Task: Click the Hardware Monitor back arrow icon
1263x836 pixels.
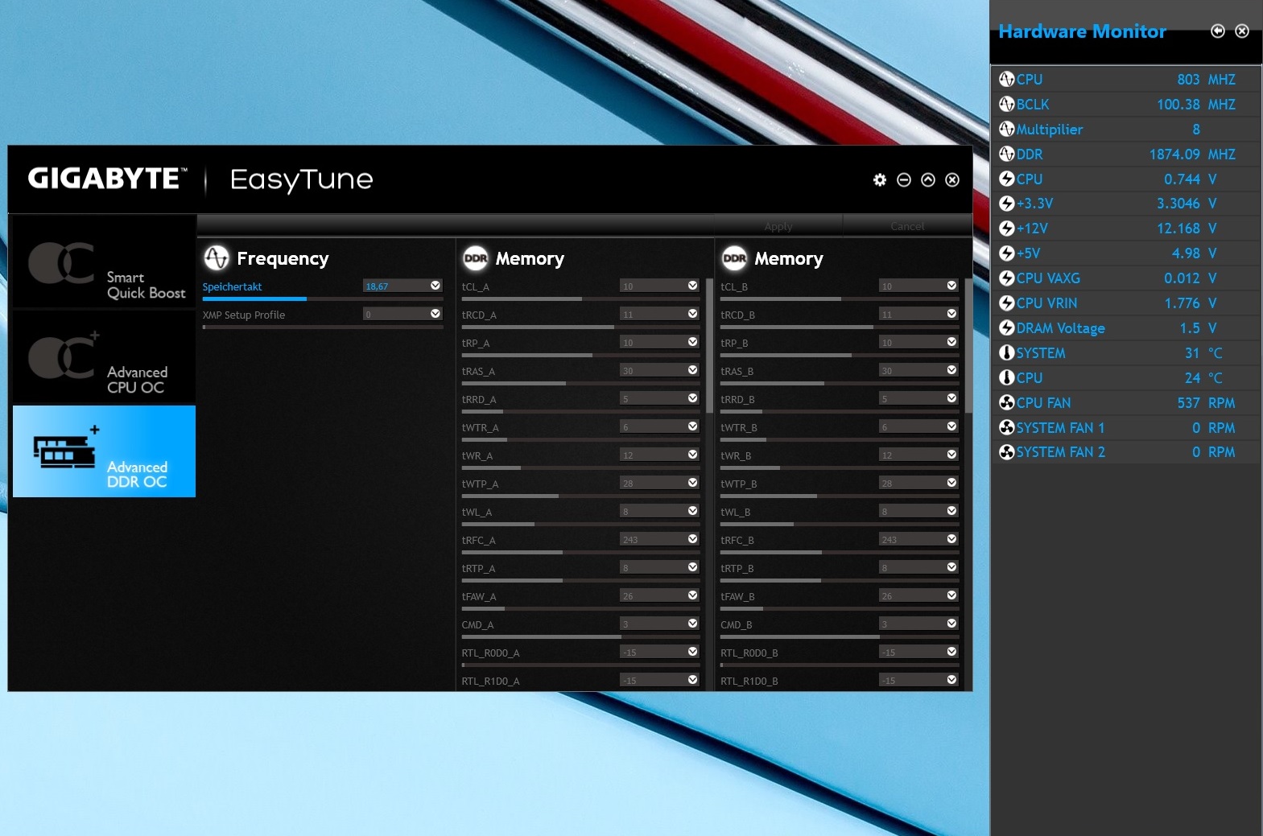Action: 1218,31
